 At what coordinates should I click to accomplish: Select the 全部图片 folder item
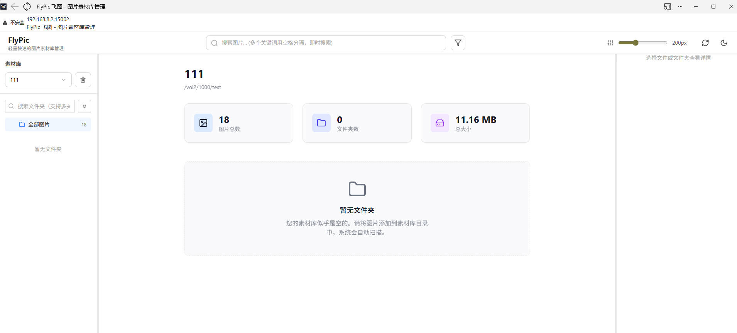point(48,124)
